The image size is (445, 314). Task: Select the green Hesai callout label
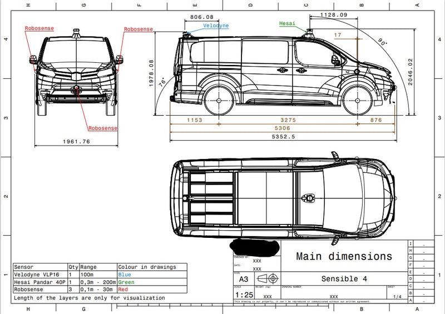pos(287,23)
